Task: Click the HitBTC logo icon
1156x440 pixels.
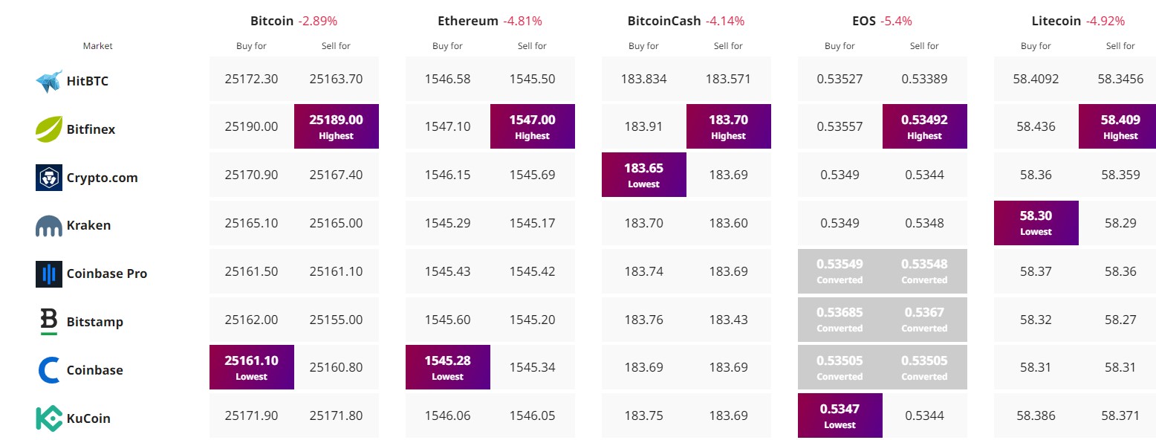Action: point(49,81)
